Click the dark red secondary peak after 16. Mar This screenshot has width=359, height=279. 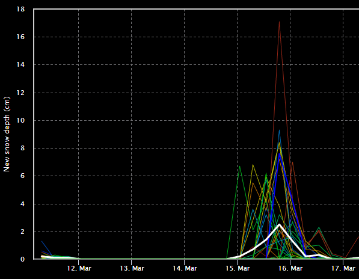(x=292, y=162)
